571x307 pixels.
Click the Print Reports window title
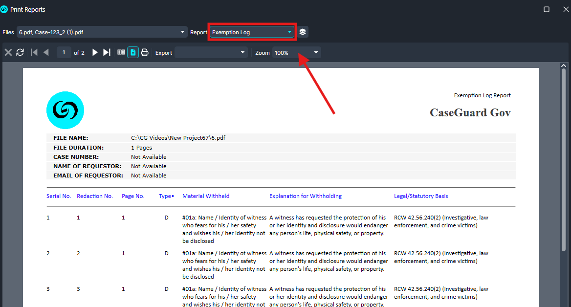tap(28, 9)
